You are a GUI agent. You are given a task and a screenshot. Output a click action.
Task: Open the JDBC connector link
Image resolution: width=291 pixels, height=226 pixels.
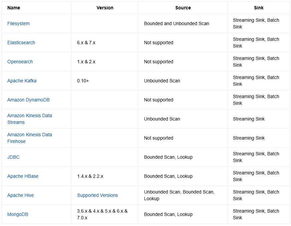pos(13,157)
